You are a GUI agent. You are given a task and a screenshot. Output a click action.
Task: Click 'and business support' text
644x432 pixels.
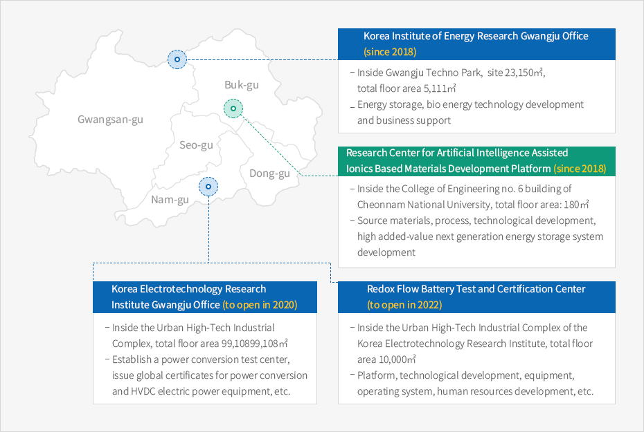click(404, 120)
